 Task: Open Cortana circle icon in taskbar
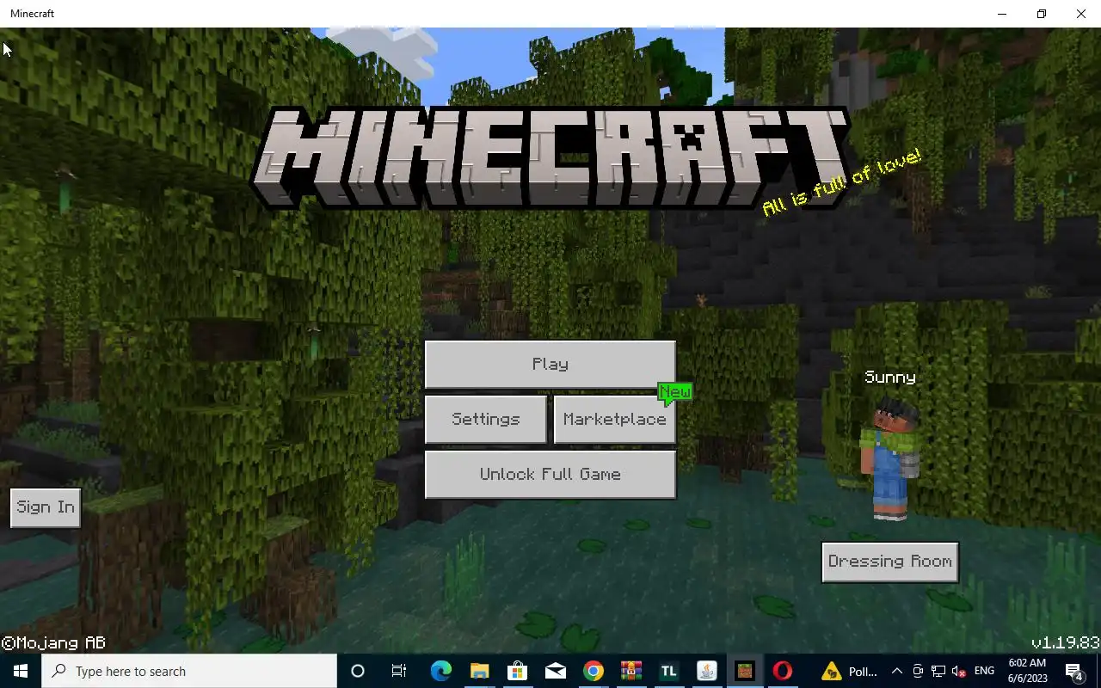coord(358,671)
